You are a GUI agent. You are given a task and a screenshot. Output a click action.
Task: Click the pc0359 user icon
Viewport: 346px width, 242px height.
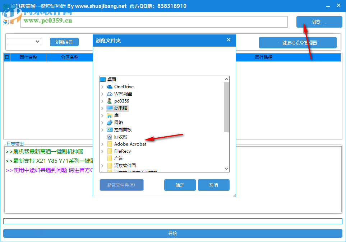(x=110, y=101)
